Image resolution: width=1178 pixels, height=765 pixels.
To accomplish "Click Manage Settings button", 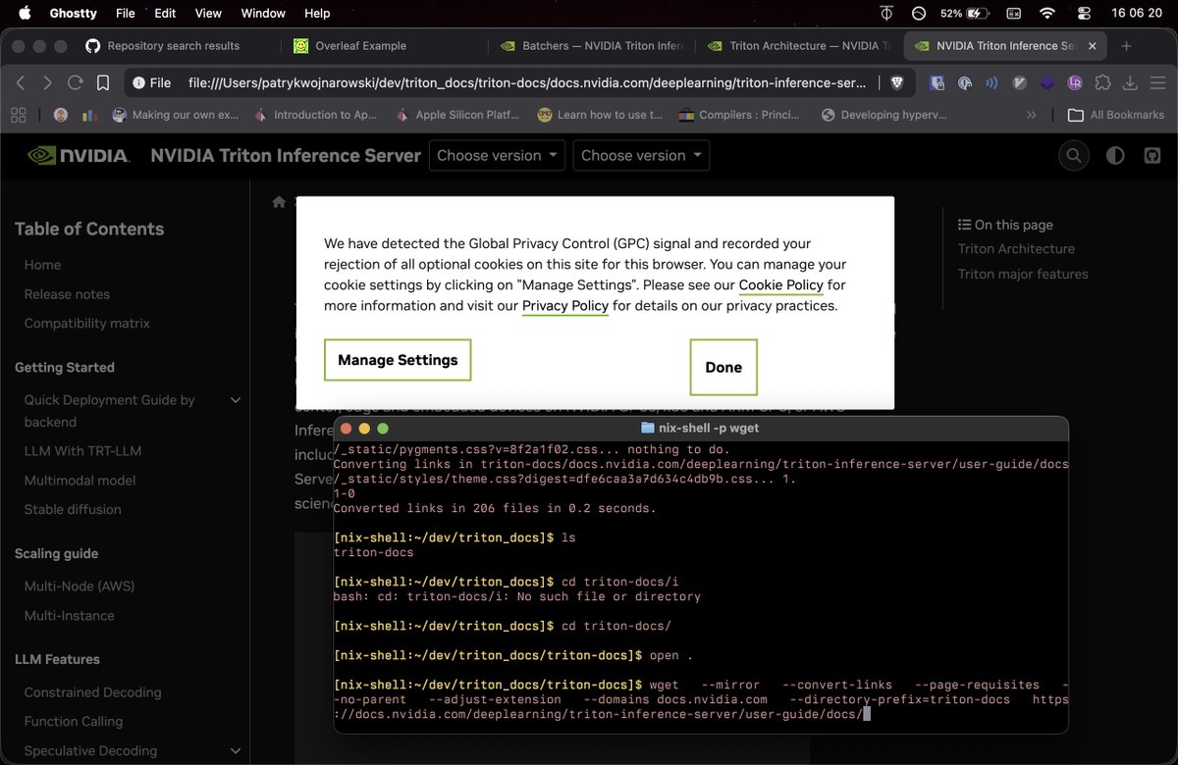I will [398, 360].
